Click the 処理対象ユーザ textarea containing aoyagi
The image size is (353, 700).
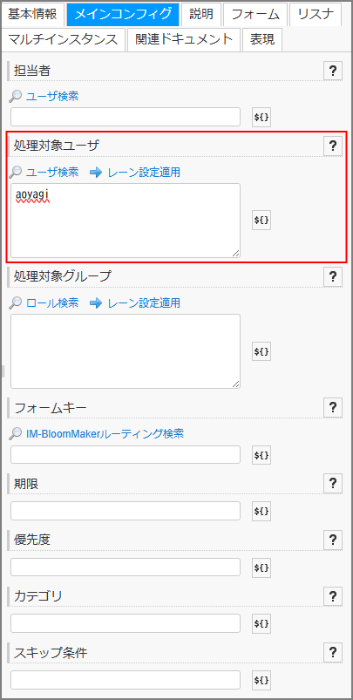click(x=126, y=220)
